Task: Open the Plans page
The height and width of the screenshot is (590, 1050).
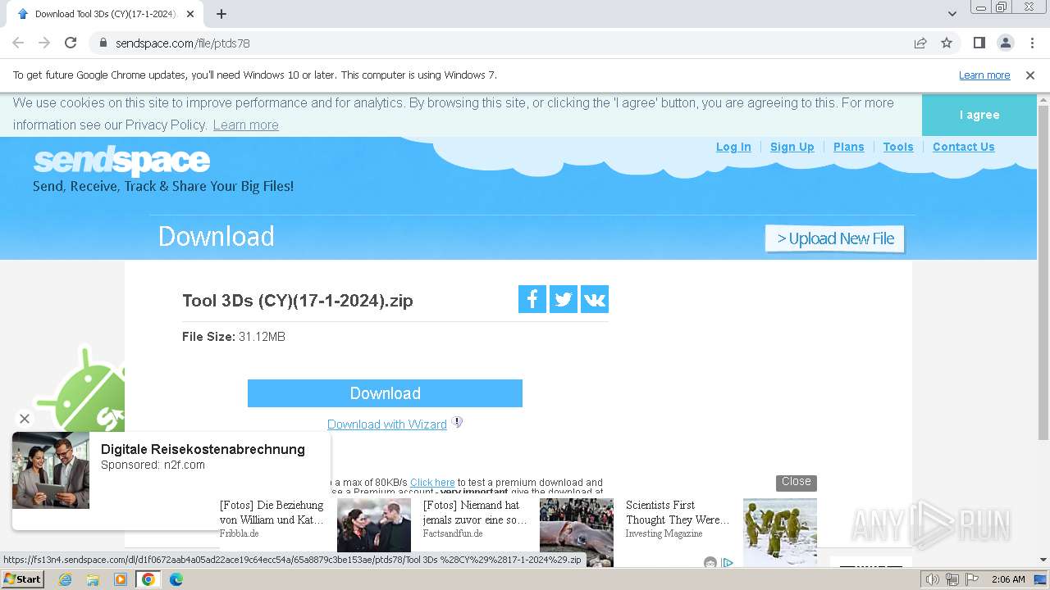Action: (849, 147)
